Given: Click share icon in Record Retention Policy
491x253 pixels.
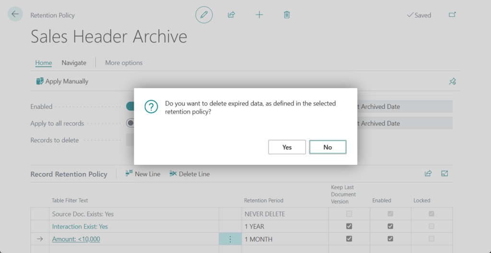Looking at the screenshot, I should (x=428, y=173).
